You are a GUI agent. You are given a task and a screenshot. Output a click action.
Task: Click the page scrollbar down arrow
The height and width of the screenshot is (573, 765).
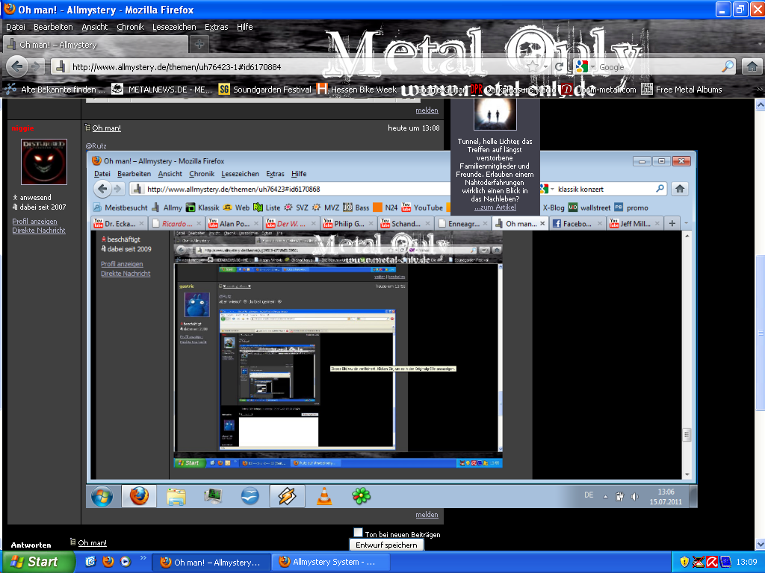pyautogui.click(x=760, y=544)
